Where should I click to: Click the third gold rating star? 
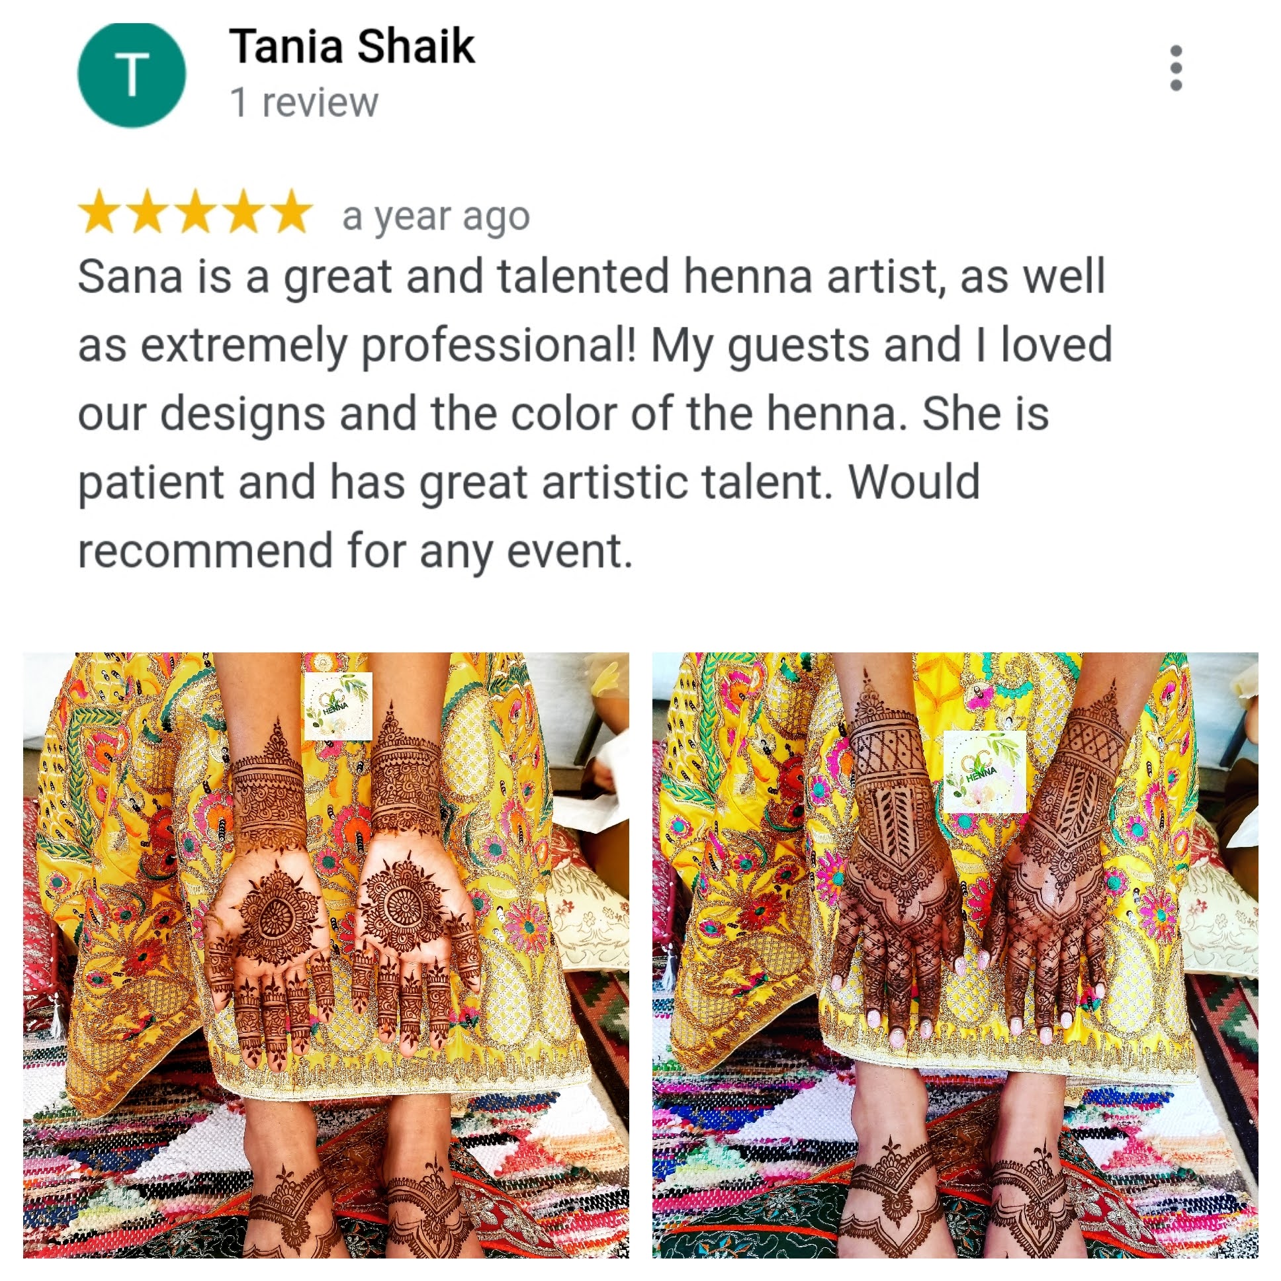(196, 211)
